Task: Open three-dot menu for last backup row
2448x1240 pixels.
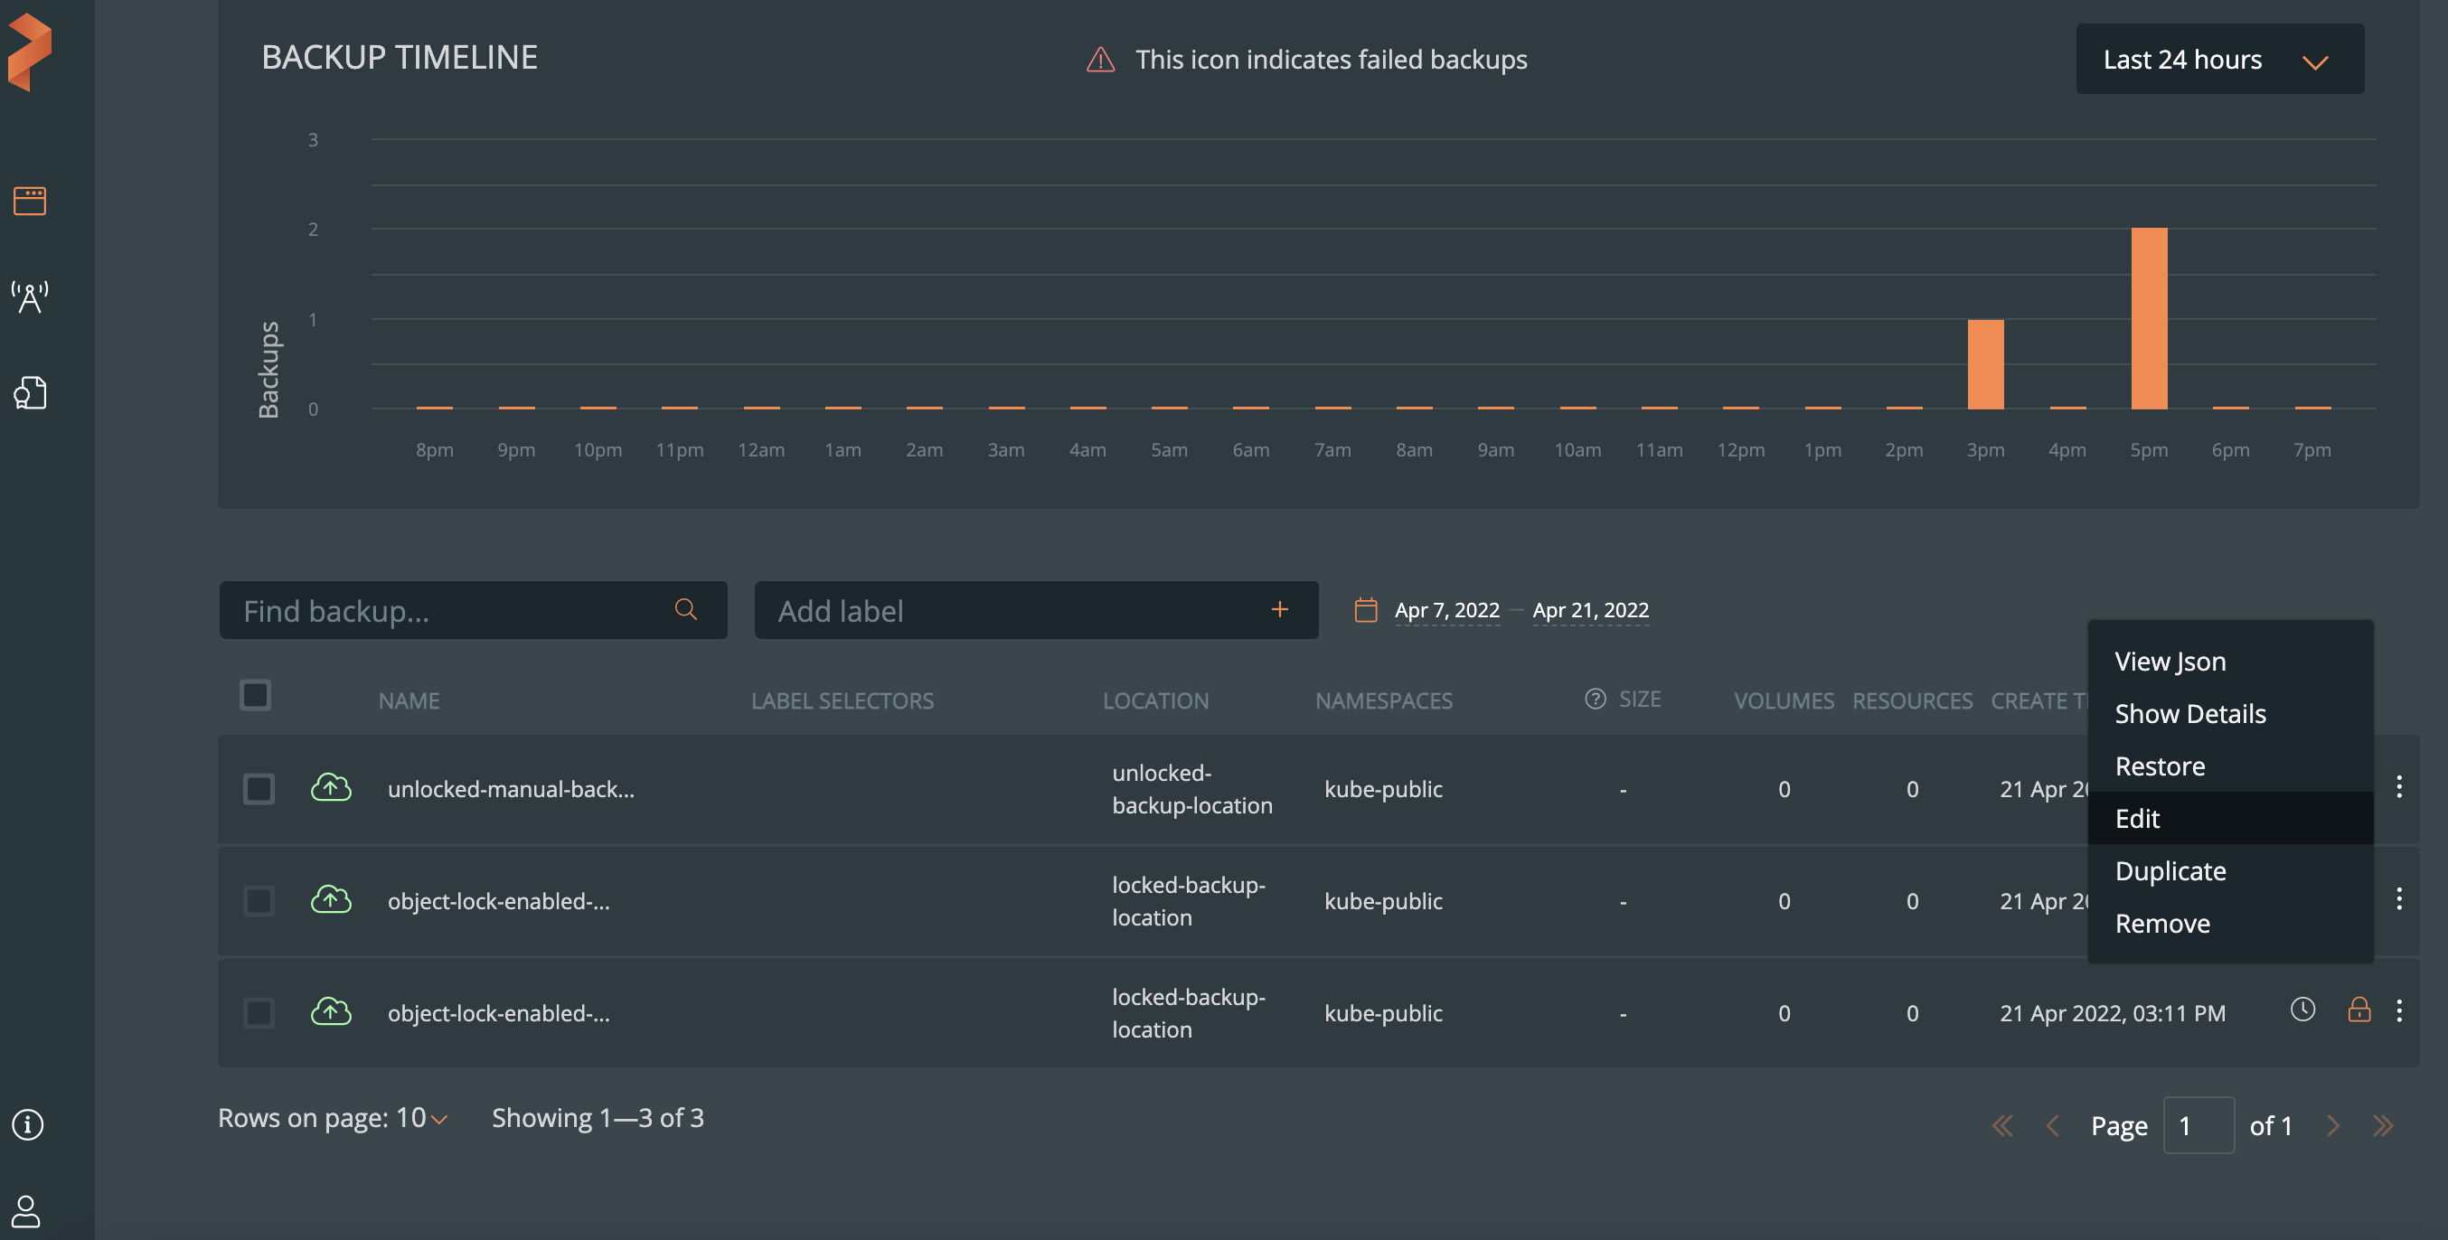Action: 2398,1010
